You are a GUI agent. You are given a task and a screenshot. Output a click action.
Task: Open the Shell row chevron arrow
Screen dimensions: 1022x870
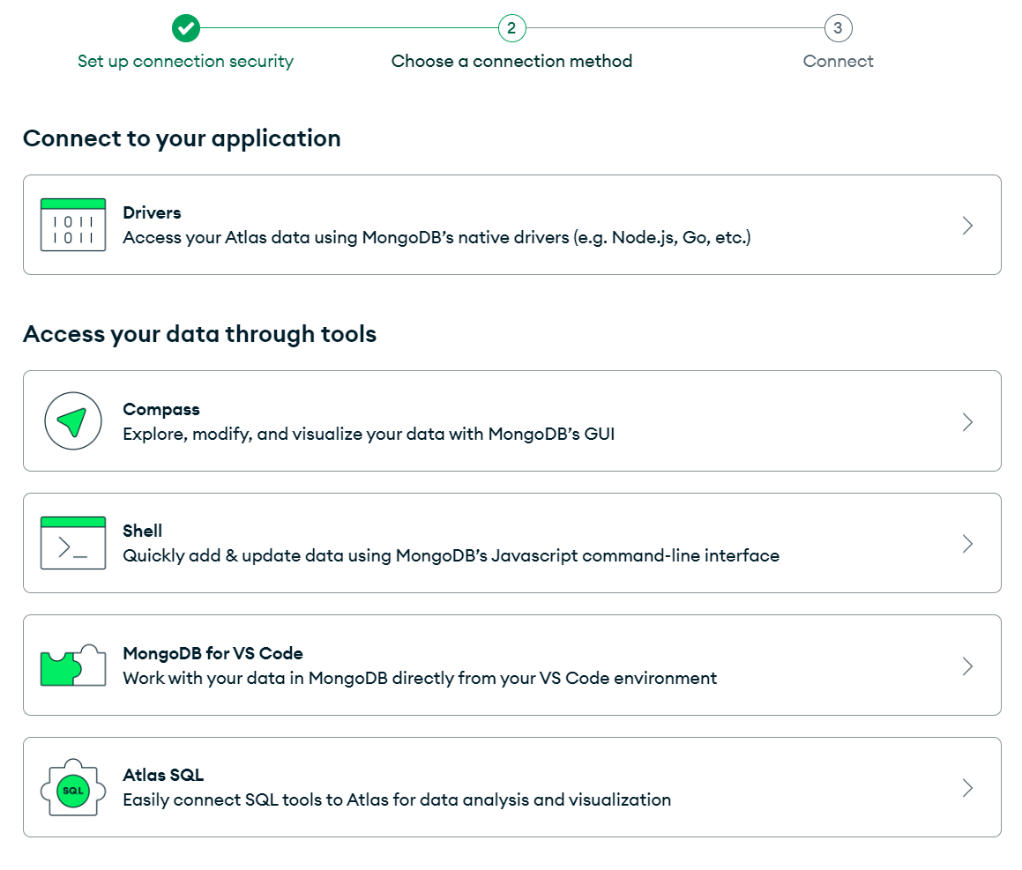pyautogui.click(x=968, y=544)
